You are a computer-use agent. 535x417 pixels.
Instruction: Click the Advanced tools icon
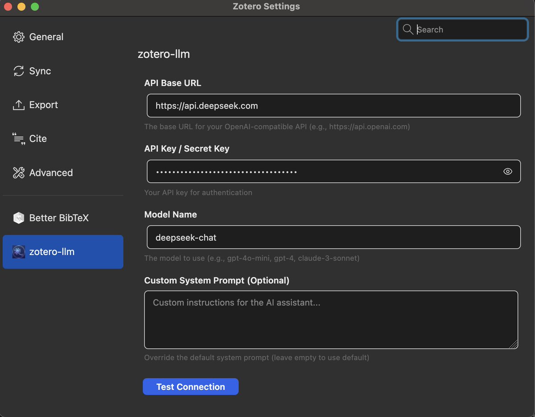19,173
